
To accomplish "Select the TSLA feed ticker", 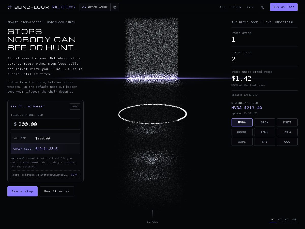I will coord(287,132).
